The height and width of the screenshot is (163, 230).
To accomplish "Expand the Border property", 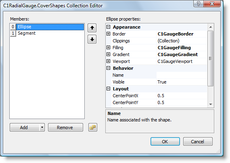I will tap(108, 34).
